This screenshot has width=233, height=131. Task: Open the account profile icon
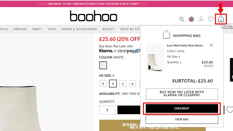[201, 19]
